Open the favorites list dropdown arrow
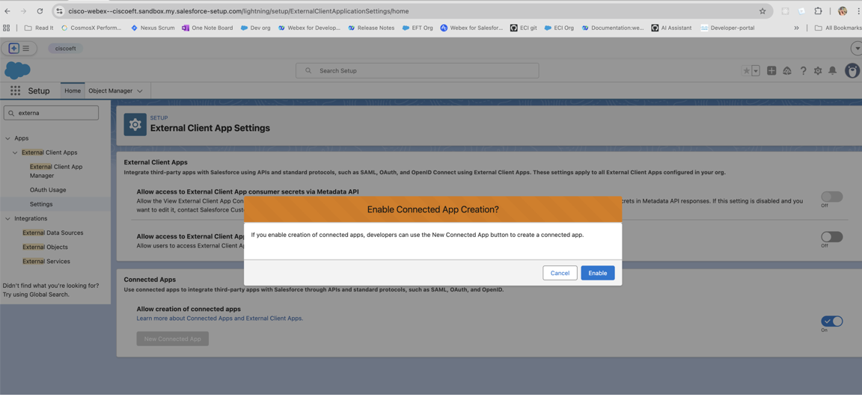The width and height of the screenshot is (862, 397). click(756, 71)
